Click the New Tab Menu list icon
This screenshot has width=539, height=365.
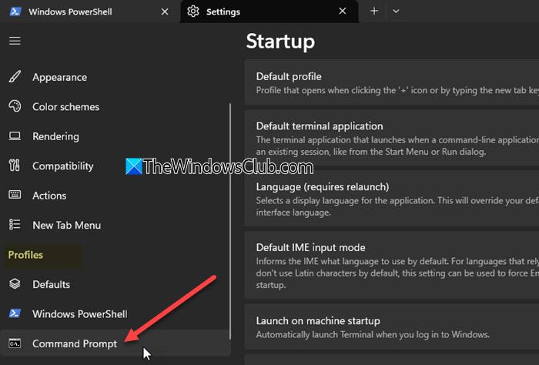coord(15,225)
